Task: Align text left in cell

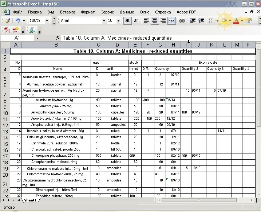Action: tap(146, 21)
